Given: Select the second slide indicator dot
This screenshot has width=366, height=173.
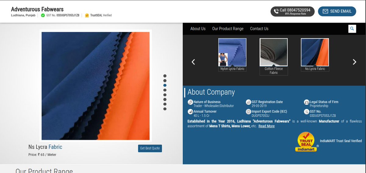Looking at the screenshot, I should (165, 81).
